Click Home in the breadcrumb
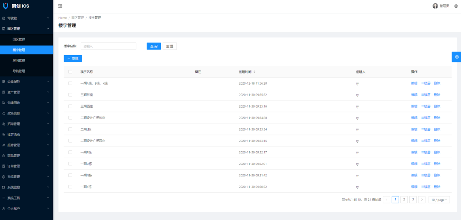Screen dimensions: 461x220 pos(63,18)
